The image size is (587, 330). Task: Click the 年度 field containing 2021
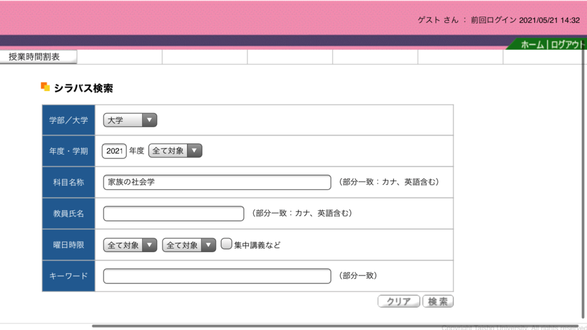114,151
